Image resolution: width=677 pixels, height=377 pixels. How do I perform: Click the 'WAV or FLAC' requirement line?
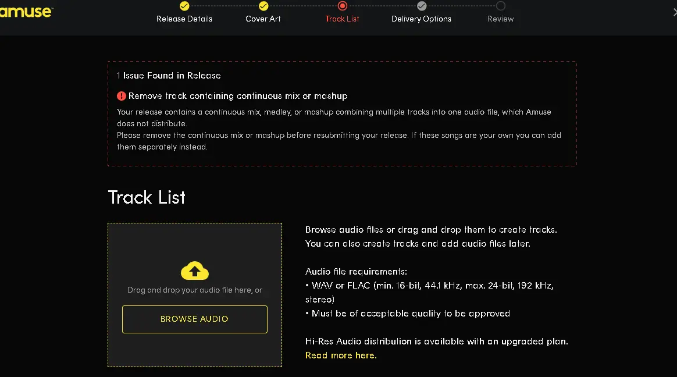coord(429,293)
